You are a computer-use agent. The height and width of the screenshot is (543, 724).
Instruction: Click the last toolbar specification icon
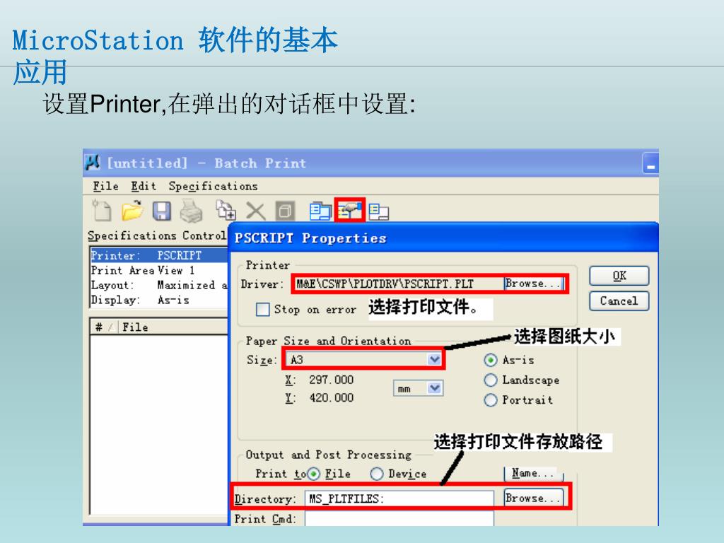point(379,211)
